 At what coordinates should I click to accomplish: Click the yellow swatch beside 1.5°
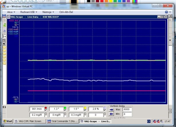pos(85,108)
